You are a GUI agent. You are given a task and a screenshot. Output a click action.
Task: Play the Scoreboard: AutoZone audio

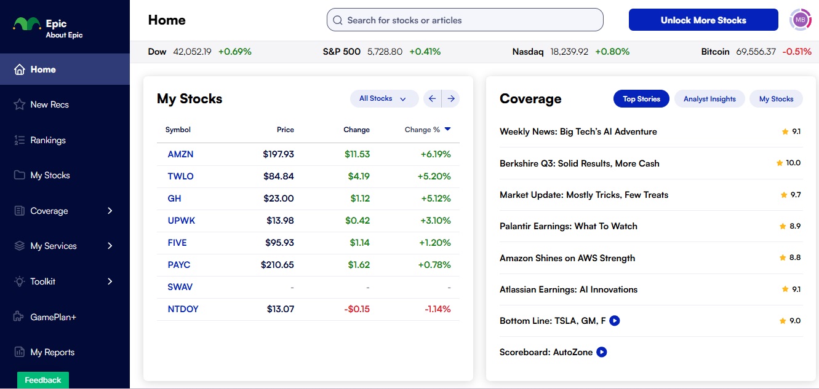coord(600,352)
